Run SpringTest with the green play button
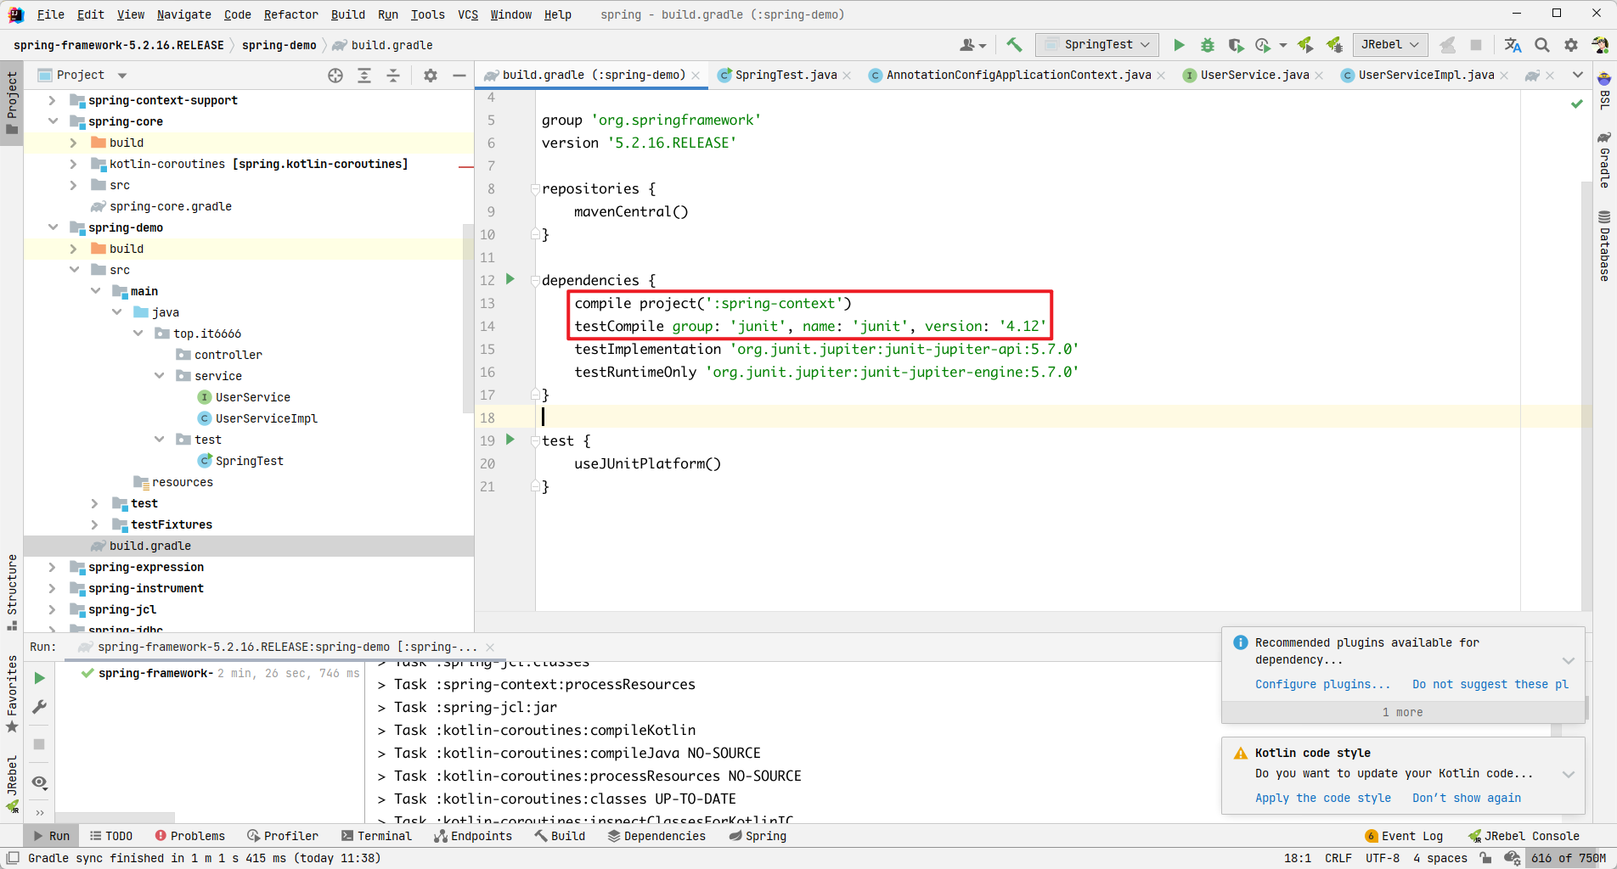The width and height of the screenshot is (1617, 869). pos(1179,45)
